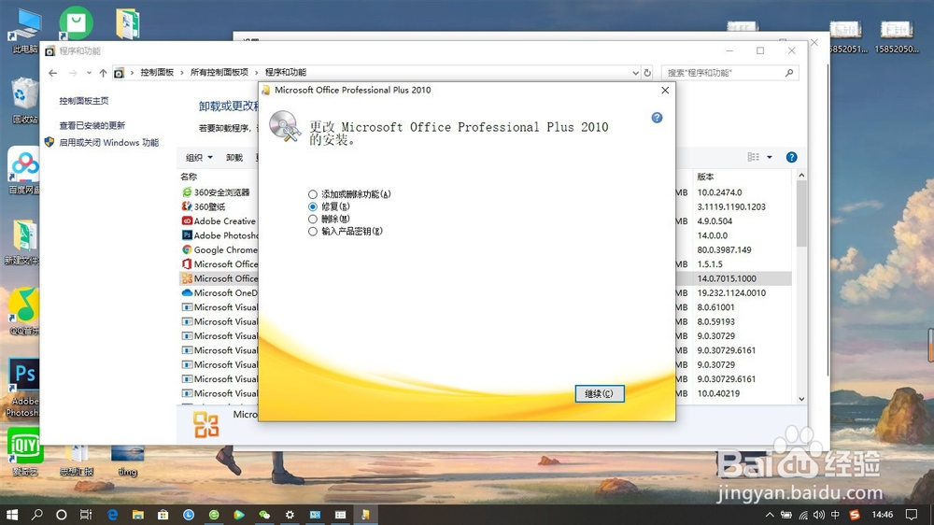Image resolution: width=934 pixels, height=525 pixels.
Task: Open Windows Start menu
Action: click(x=12, y=515)
